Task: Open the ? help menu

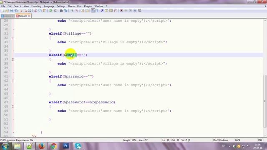Action: (106, 6)
